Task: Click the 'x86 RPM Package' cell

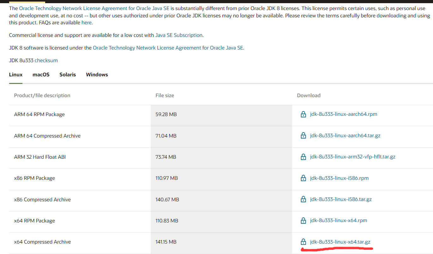Action: click(x=34, y=178)
